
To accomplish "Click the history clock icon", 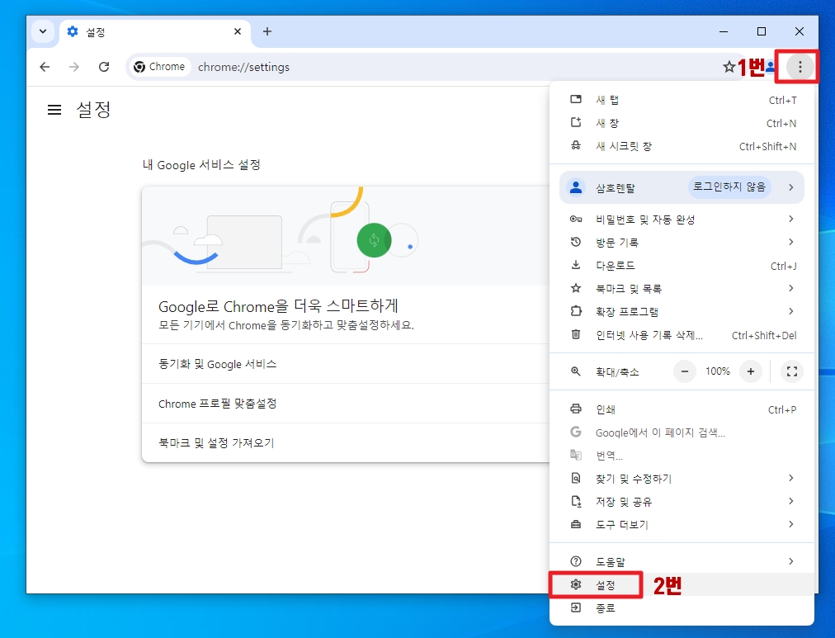I will pyautogui.click(x=576, y=242).
